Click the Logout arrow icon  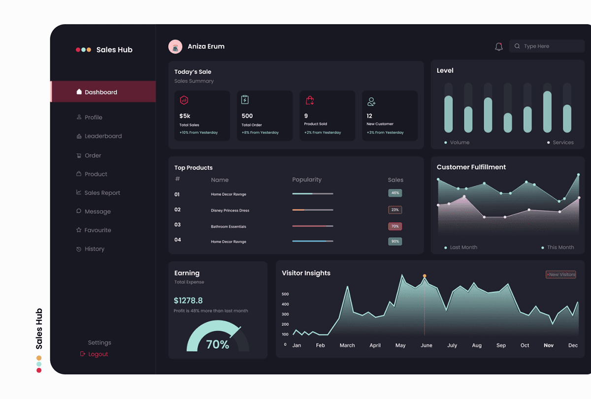point(83,354)
